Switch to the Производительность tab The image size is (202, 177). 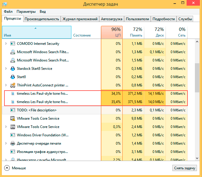pos(42,19)
